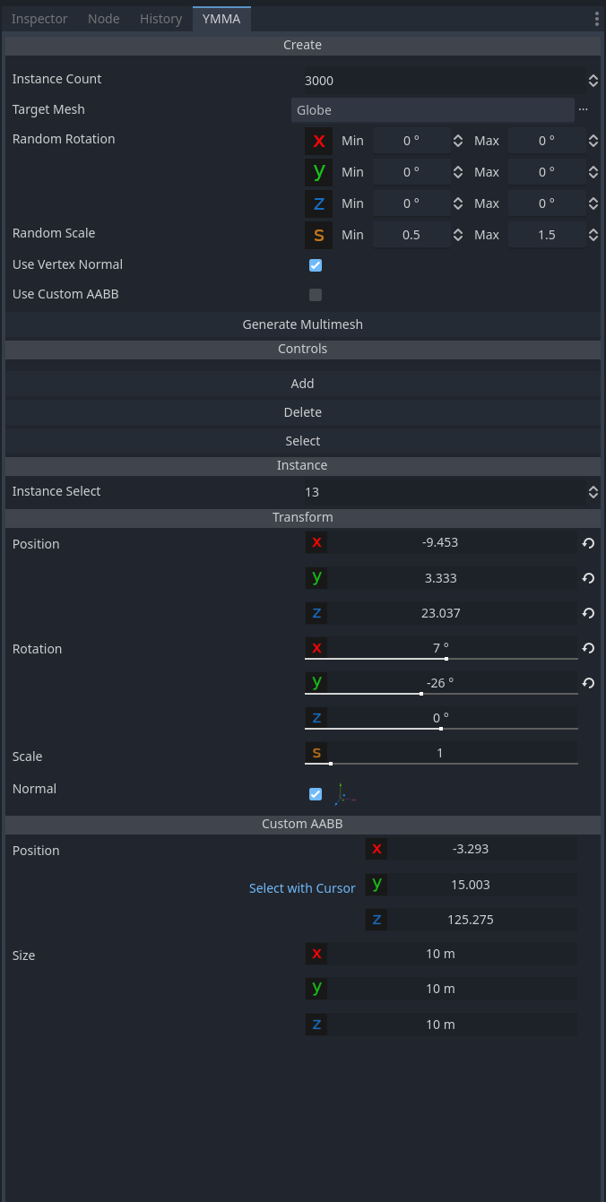Image resolution: width=606 pixels, height=1202 pixels.
Task: Click the orange S icon on the Scale row
Action: pyautogui.click(x=316, y=752)
